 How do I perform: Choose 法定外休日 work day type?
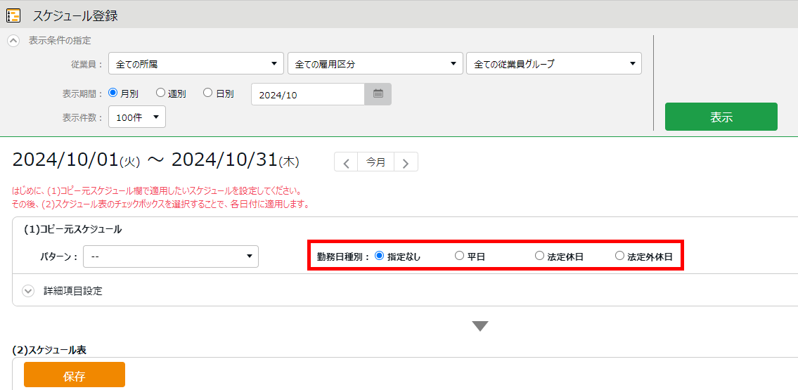point(619,256)
